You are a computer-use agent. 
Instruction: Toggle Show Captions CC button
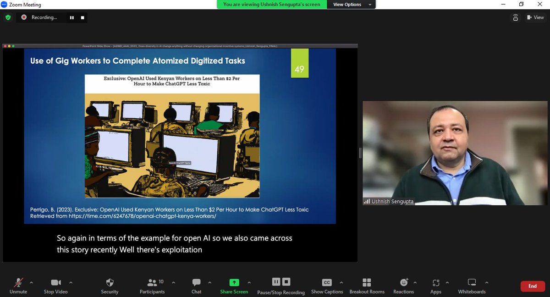tap(327, 286)
